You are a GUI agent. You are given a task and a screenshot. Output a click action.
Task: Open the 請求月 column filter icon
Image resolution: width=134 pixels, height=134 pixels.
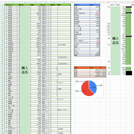pos(57,5)
